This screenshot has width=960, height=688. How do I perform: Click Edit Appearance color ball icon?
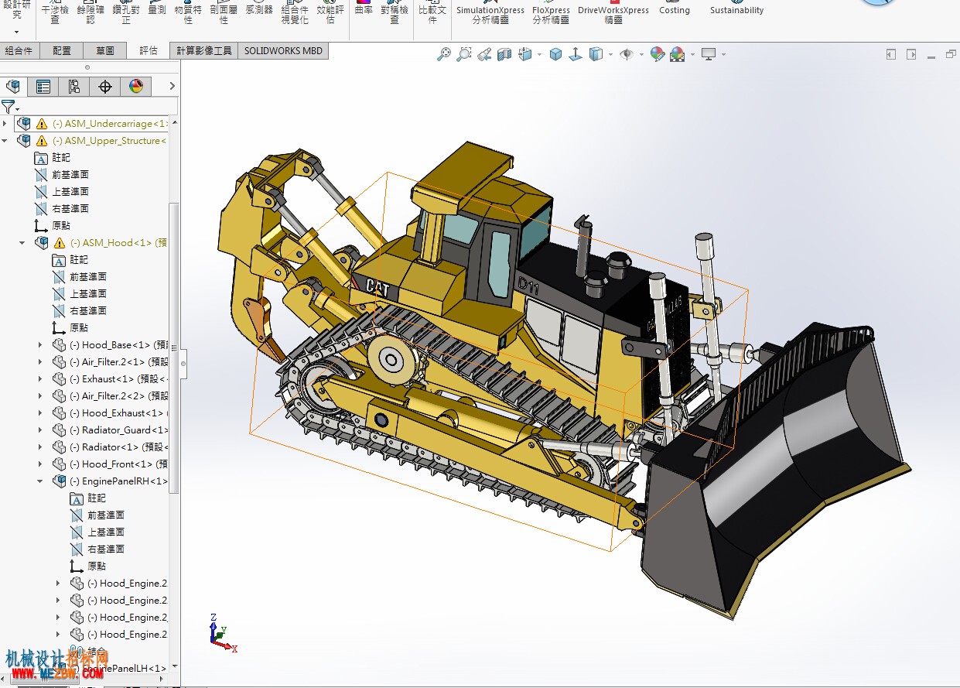click(658, 54)
